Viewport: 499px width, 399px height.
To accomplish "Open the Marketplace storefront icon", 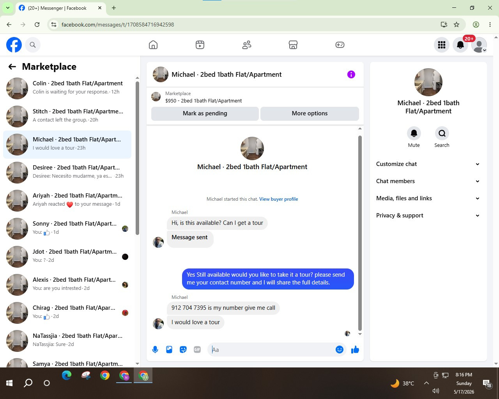I will coord(293,45).
